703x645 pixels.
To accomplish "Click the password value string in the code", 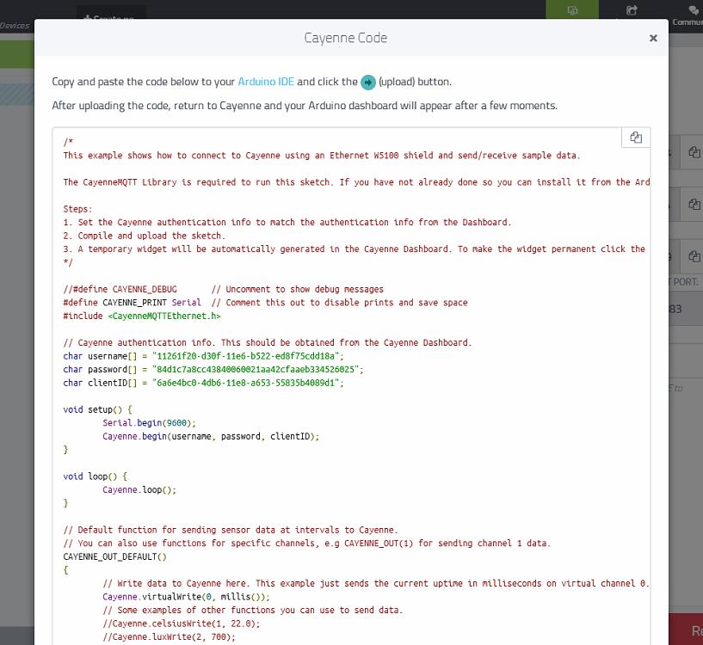I will pos(256,370).
